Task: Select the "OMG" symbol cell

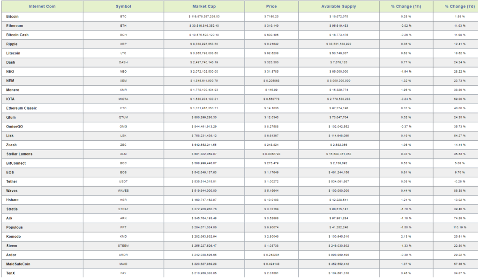Action: click(x=123, y=127)
